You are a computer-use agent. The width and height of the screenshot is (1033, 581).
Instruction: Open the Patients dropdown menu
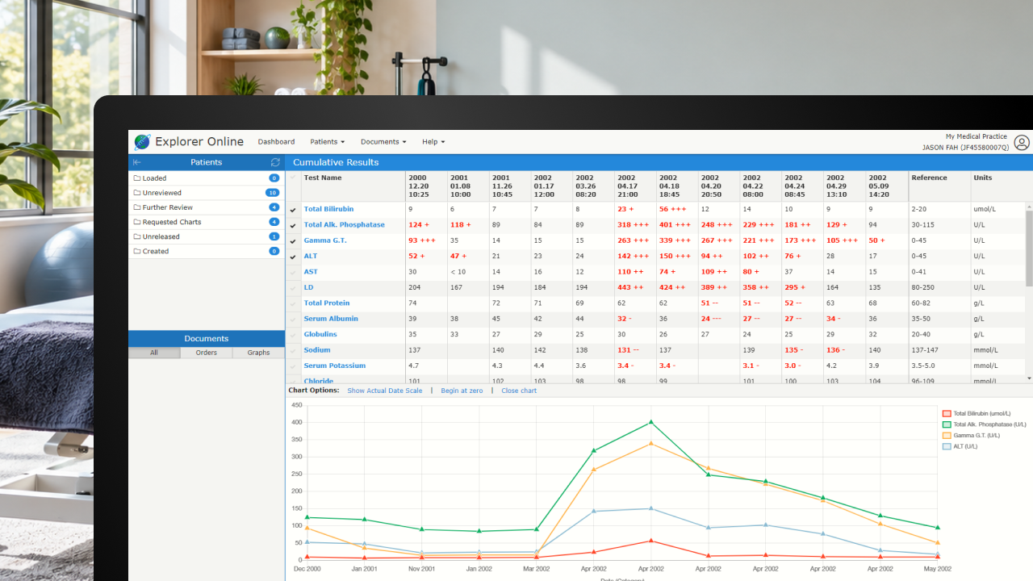click(328, 142)
